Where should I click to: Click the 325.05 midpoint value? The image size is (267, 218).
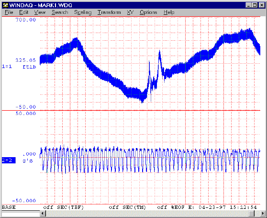pos(26,60)
